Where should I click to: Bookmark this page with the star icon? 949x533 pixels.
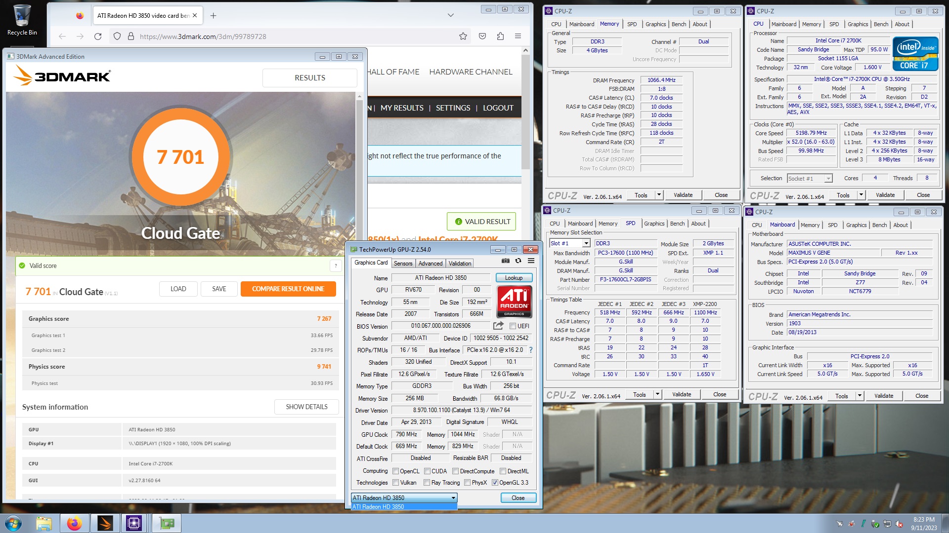coord(463,36)
